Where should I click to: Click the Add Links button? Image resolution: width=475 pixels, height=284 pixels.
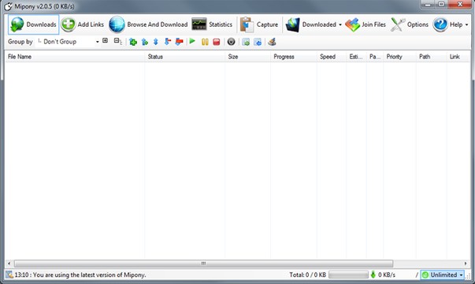point(82,24)
